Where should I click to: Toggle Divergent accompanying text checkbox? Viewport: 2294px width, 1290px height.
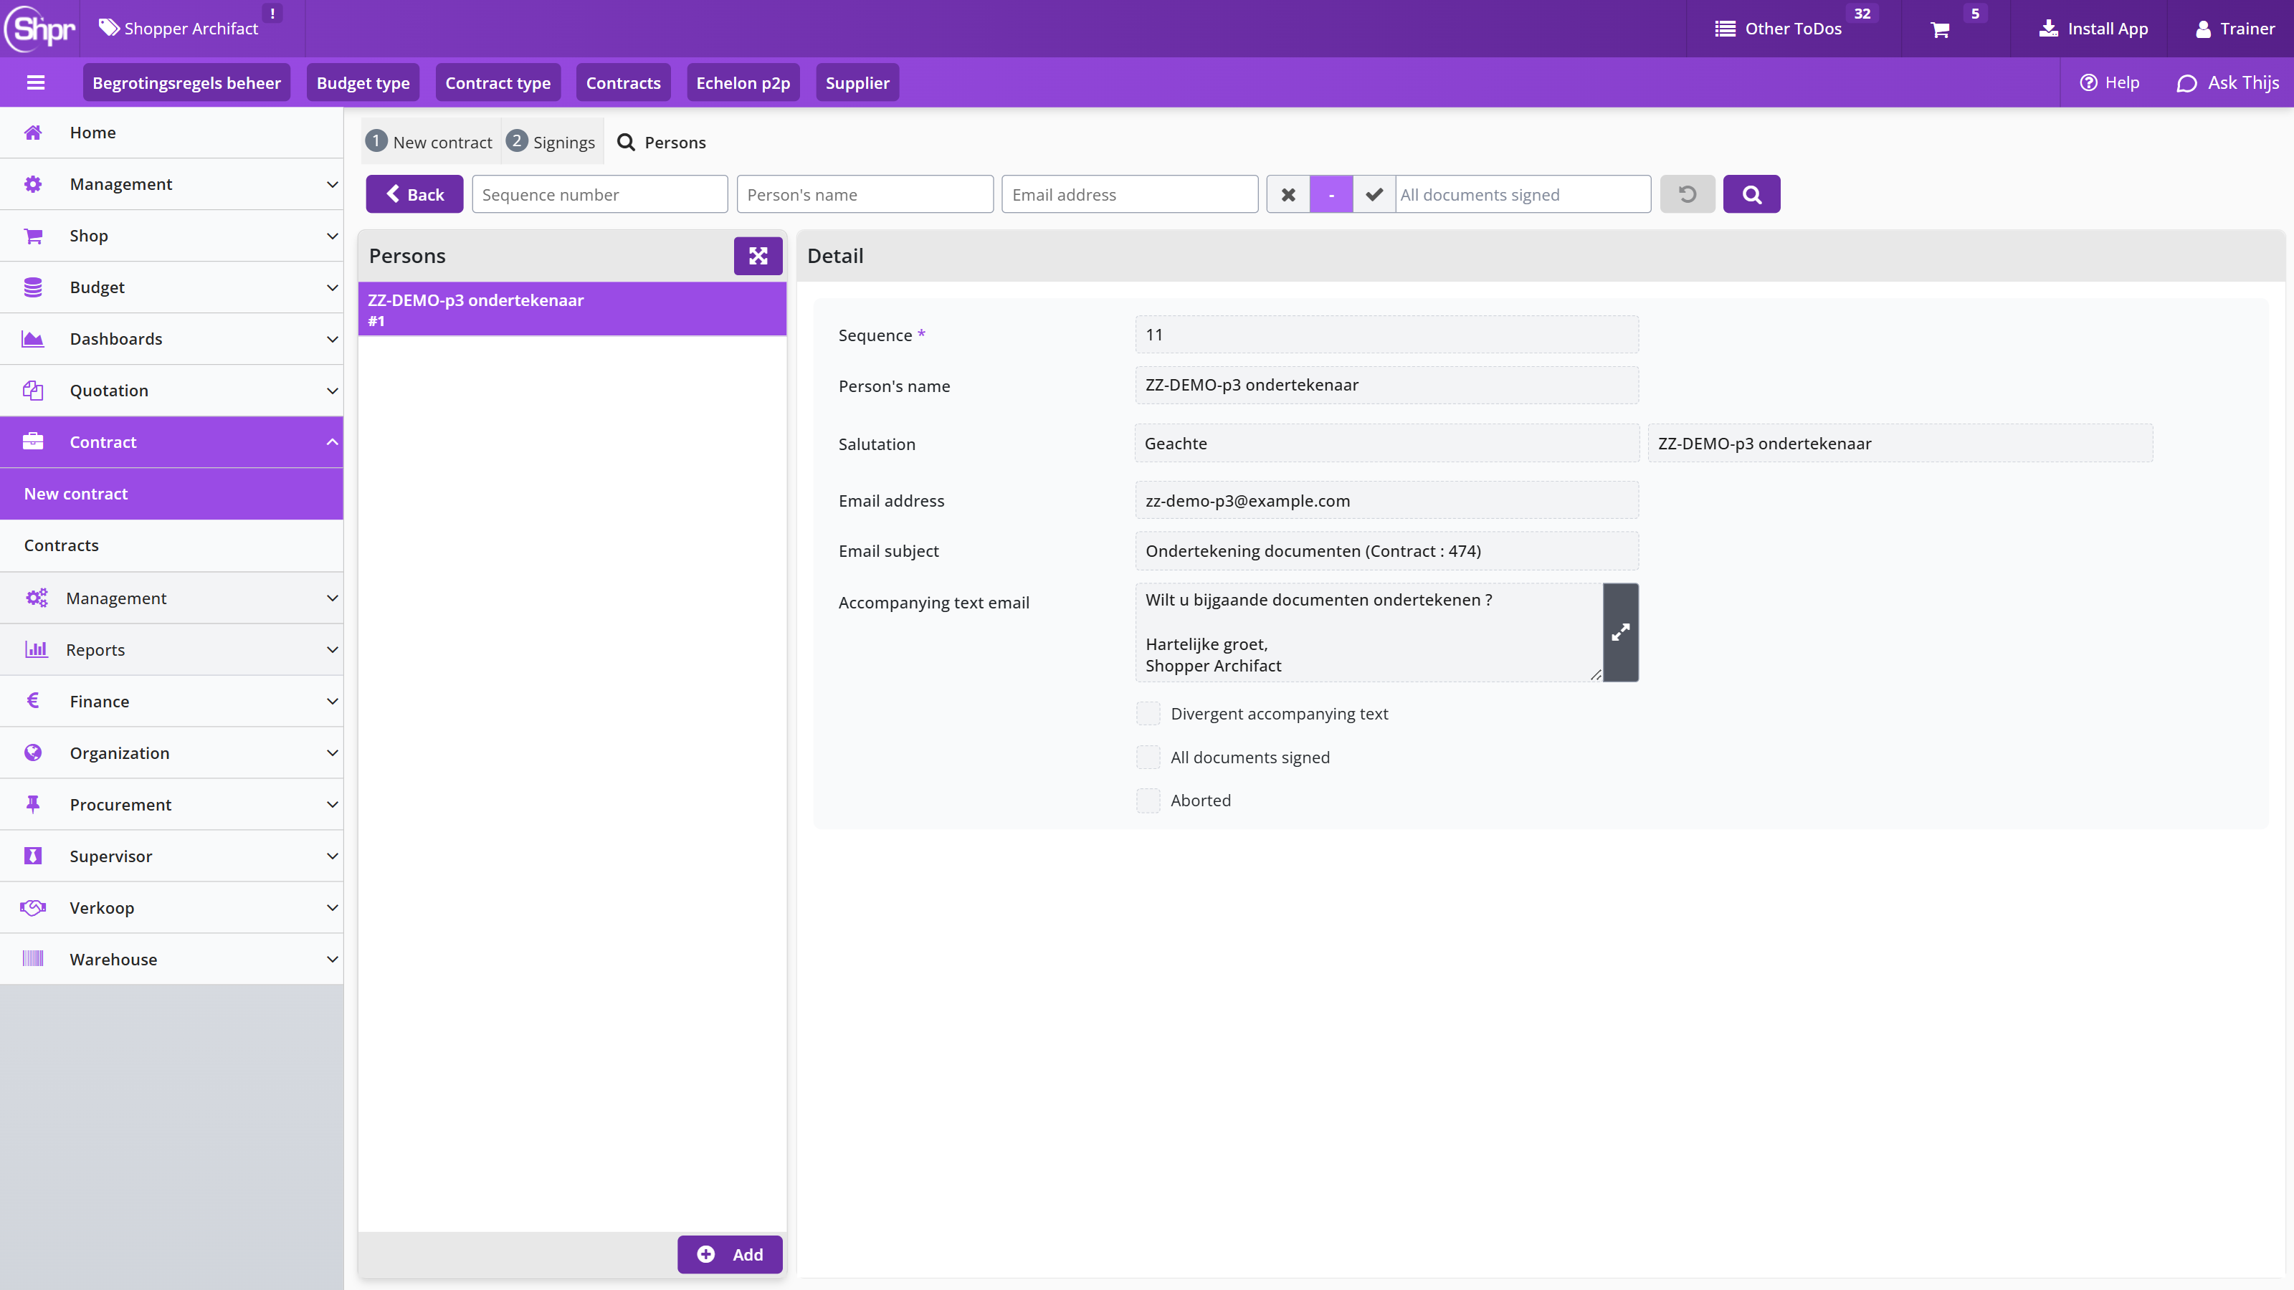point(1148,713)
